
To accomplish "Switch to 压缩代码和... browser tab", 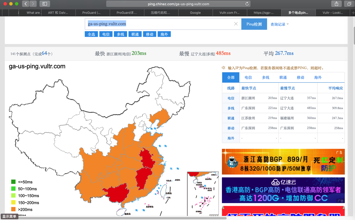I will point(161,13).
